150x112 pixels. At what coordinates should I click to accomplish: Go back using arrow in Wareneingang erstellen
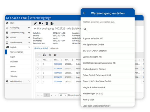pyautogui.click(x=84, y=13)
